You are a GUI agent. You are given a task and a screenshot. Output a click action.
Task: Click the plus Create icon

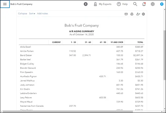(x=86, y=4)
